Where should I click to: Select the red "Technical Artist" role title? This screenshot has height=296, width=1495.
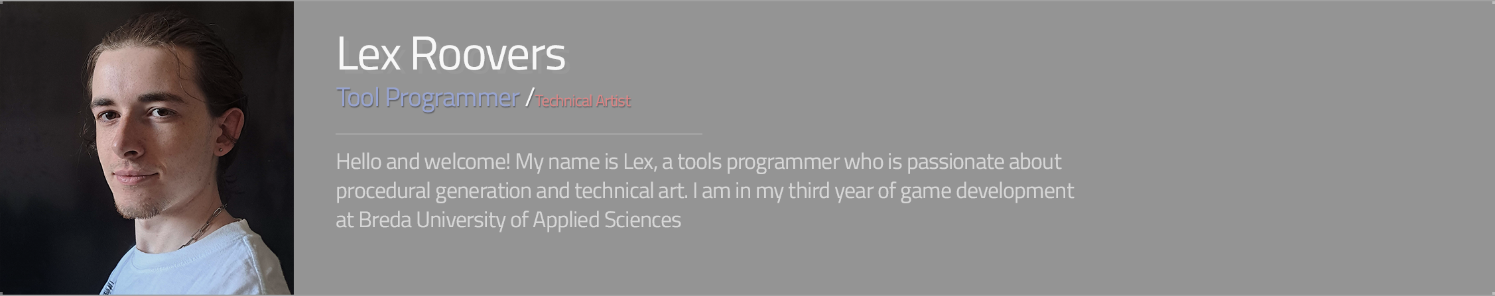[x=582, y=101]
